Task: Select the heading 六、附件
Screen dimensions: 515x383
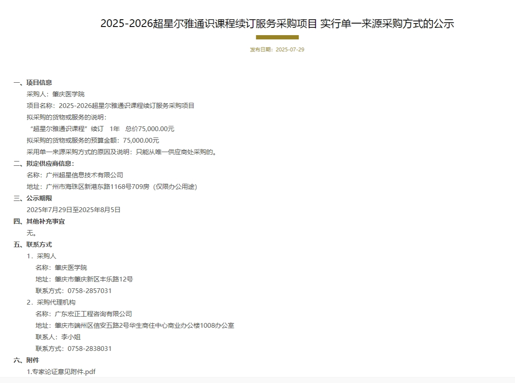Action: 26,360
